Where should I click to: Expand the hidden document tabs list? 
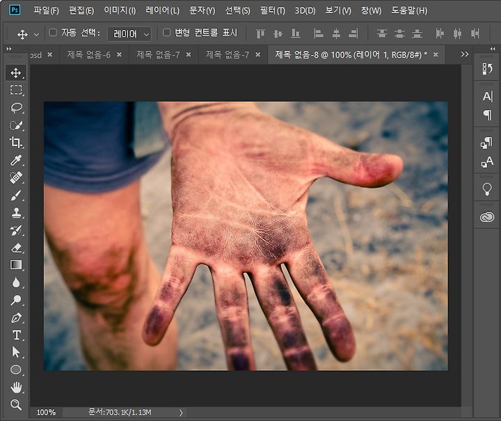[465, 54]
